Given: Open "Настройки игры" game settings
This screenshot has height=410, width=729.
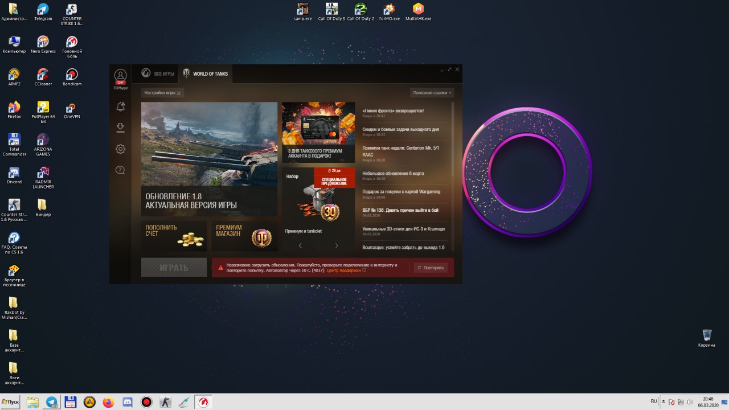Looking at the screenshot, I should point(162,92).
